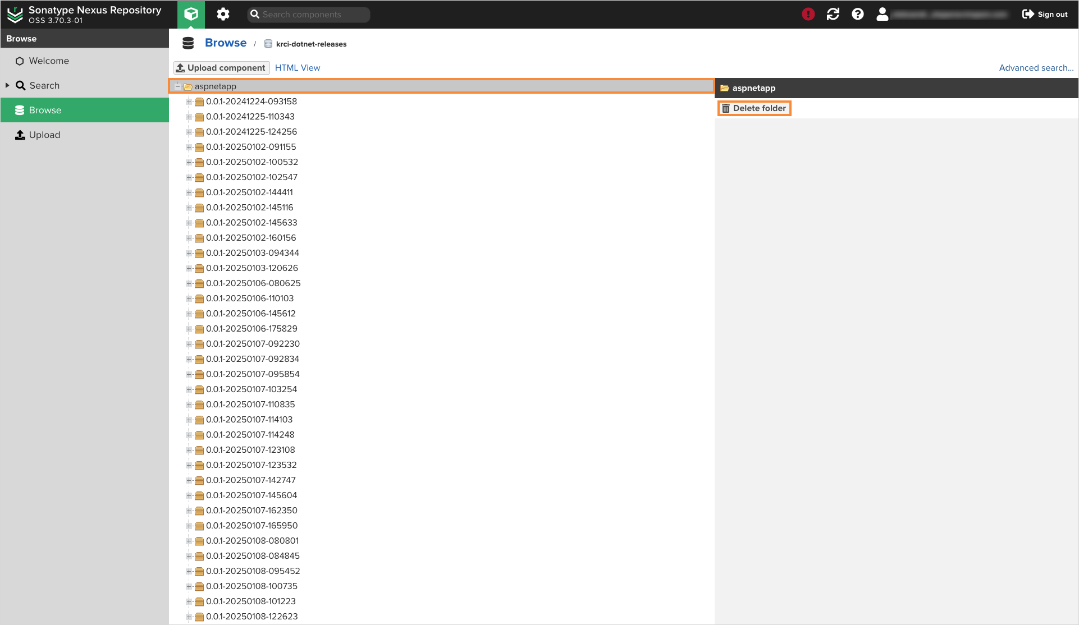Click the Upload cloud icon in sidebar
The height and width of the screenshot is (625, 1079).
pos(20,135)
